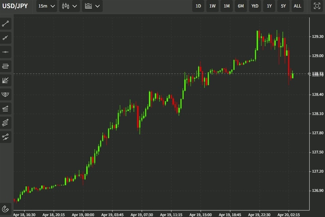This screenshot has height=217, width=325.
Task: Set range to ALL
Action: (298, 6)
